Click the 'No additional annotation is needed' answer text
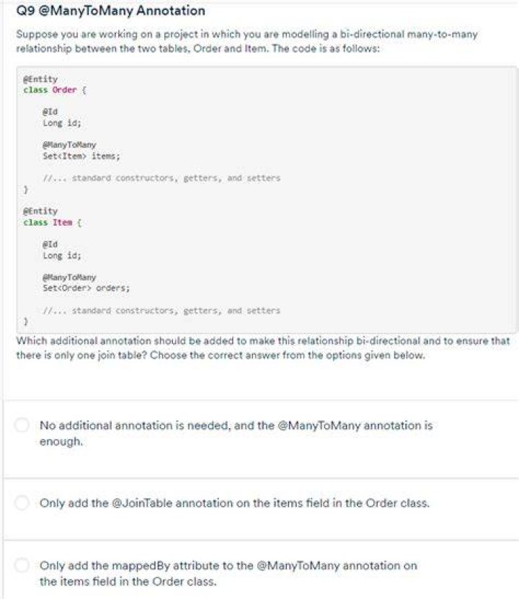This screenshot has width=519, height=599. 236,433
